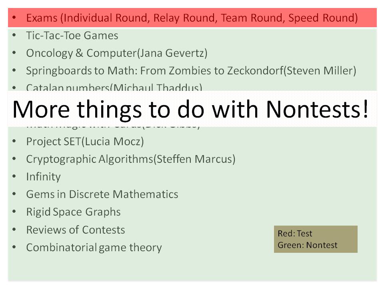This screenshot has width=384, height=288.
Task: Click the Reviews of Contests bullet text
Action: 75,230
